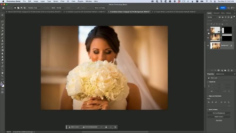
Task: Open the search icon beside Share
Action: [229, 8]
